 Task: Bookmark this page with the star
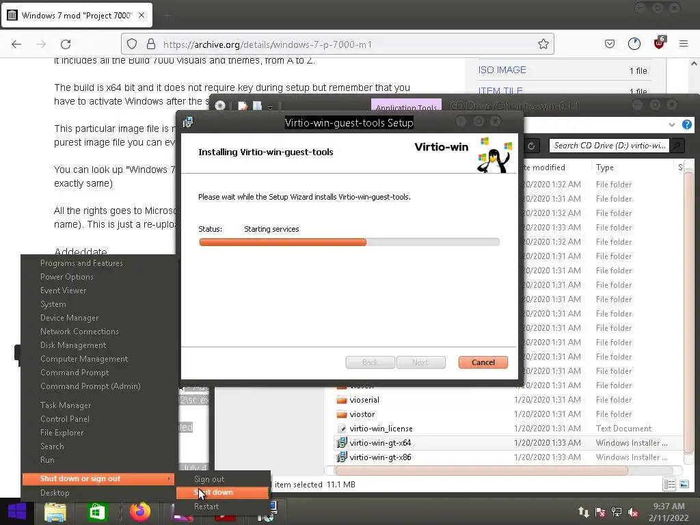pyautogui.click(x=543, y=44)
